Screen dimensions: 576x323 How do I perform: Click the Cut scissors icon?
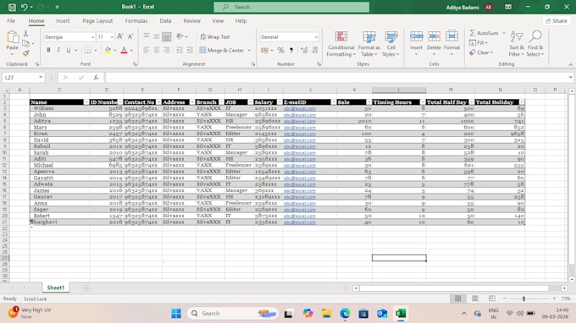pos(25,33)
